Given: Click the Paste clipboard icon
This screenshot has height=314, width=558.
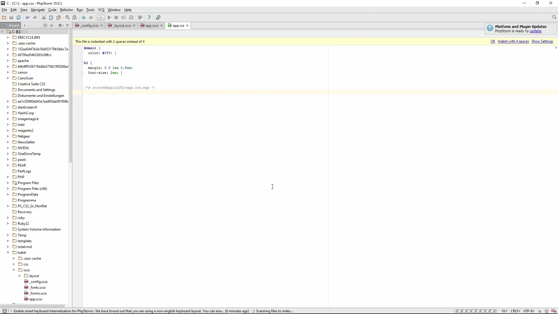Looking at the screenshot, I should point(58,17).
